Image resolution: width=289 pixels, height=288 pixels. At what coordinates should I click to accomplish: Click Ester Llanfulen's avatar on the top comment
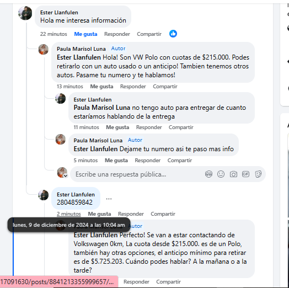point(25,13)
